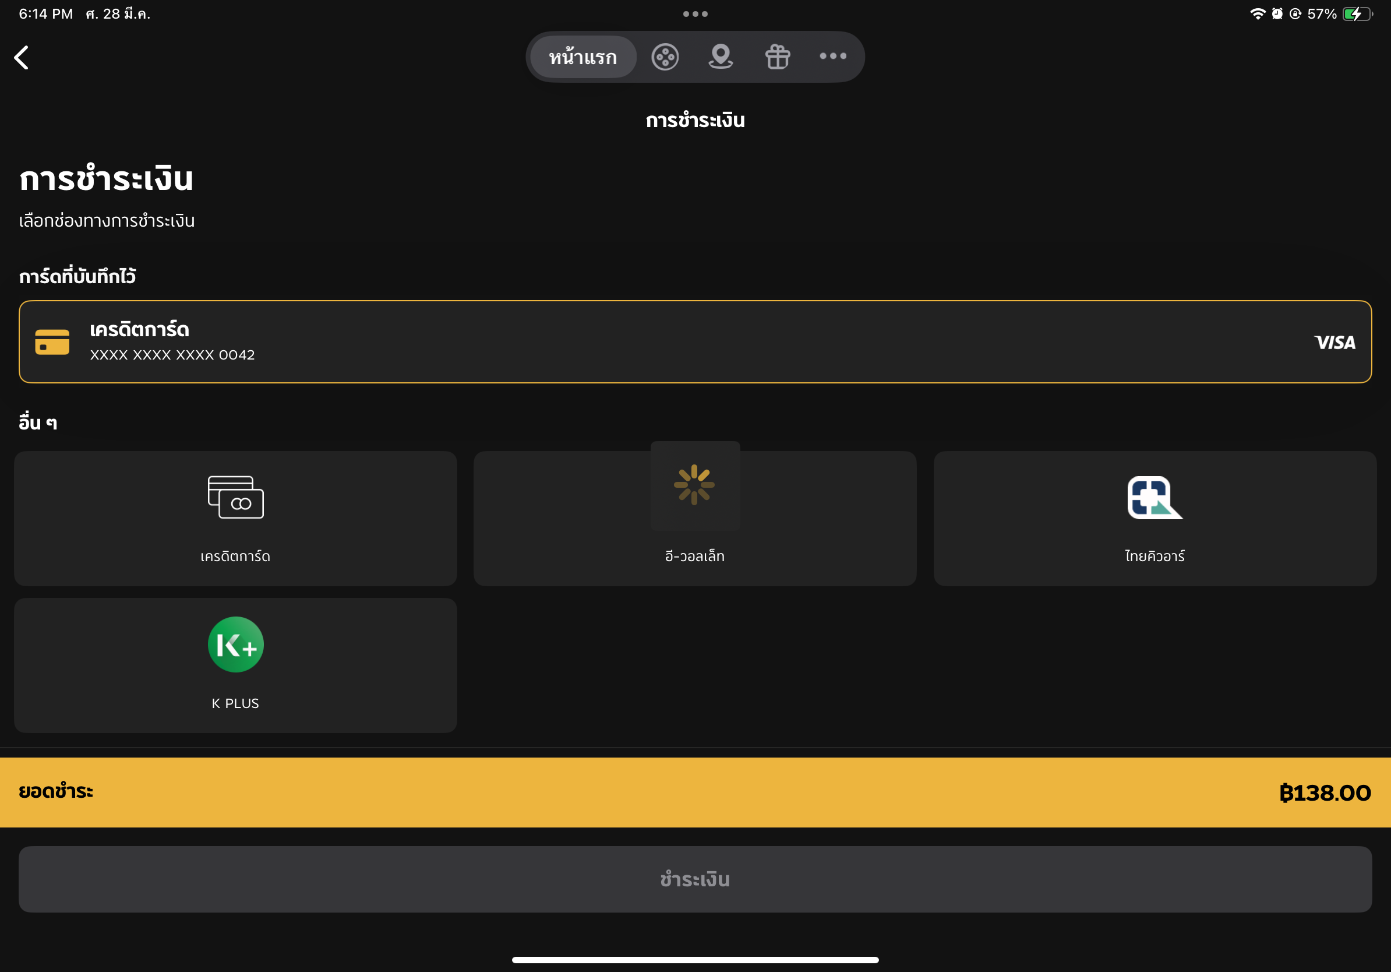Select saved Visa card ending 0042
Viewport: 1391px width, 972px height.
click(695, 342)
